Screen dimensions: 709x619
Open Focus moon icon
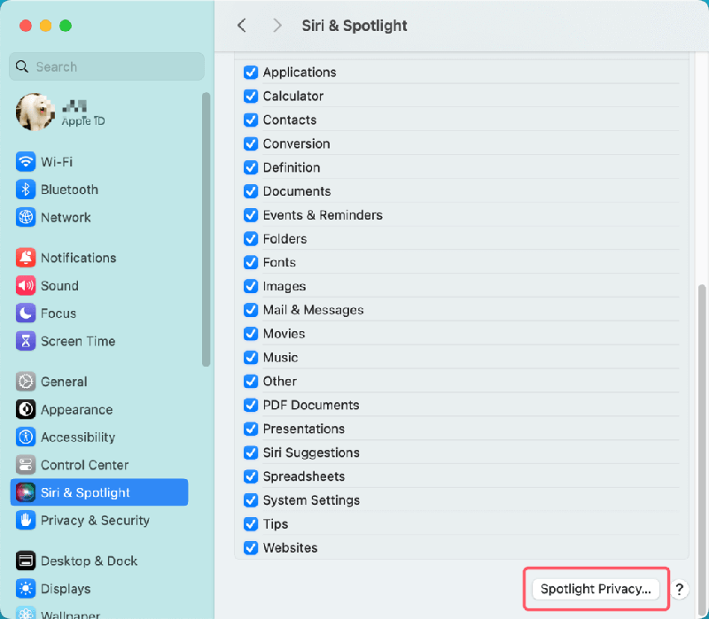[26, 313]
